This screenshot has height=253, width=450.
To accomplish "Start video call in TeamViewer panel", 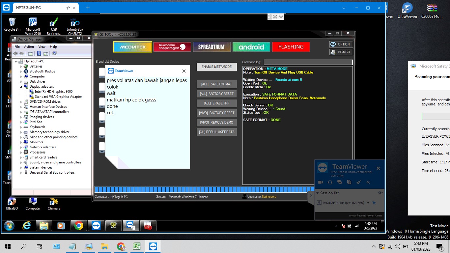I will [x=321, y=182].
